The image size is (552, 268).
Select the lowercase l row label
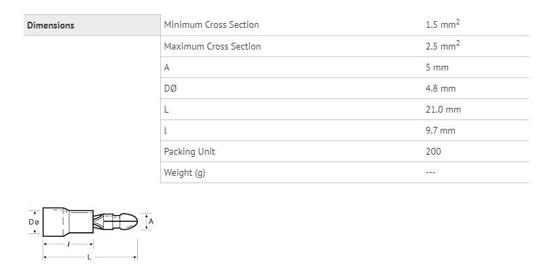(x=166, y=131)
